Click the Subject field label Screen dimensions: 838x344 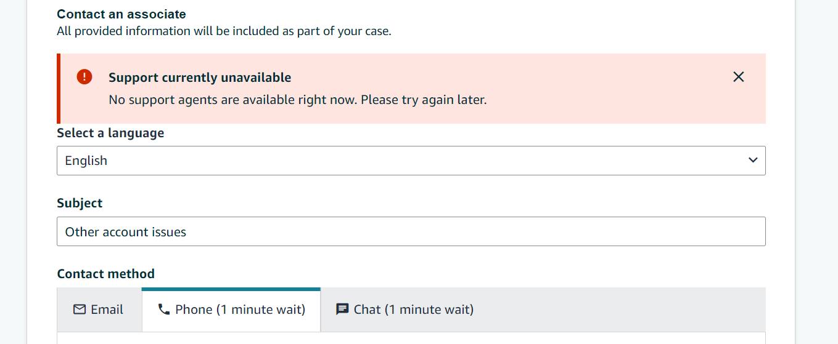coord(80,203)
